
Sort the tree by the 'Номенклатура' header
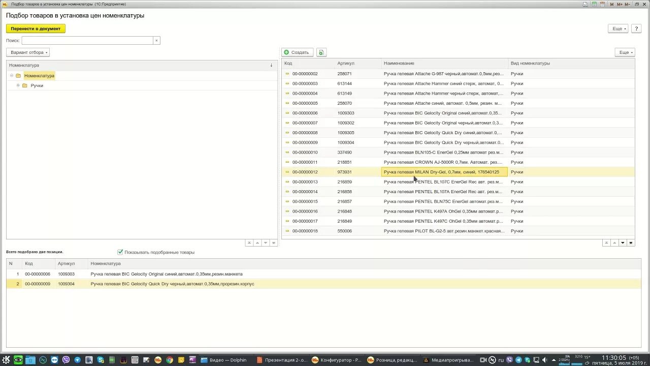tap(142, 65)
